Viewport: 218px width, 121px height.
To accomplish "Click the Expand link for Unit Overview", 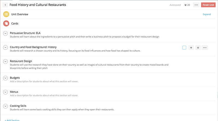I will 207,14.
